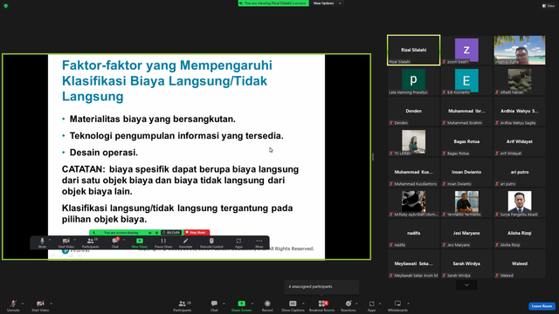559x314 pixels.
Task: Click Pause Share in the shared-screen toolbar
Action: (163, 242)
